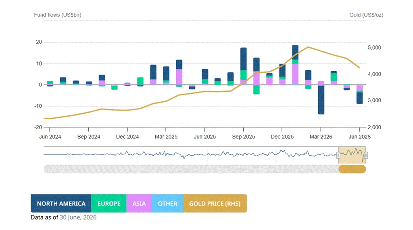Click the -20 left axis value
413x230 pixels.
tap(38, 127)
